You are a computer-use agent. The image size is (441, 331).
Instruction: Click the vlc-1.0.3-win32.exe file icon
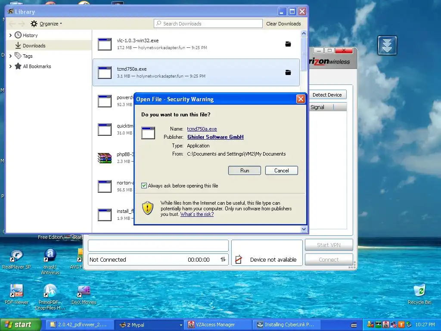pos(105,44)
